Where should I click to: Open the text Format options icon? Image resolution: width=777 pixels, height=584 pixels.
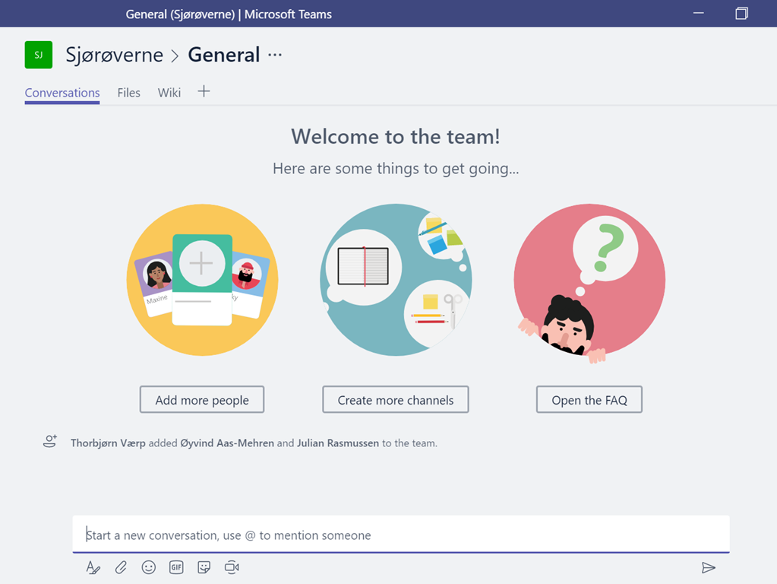93,567
